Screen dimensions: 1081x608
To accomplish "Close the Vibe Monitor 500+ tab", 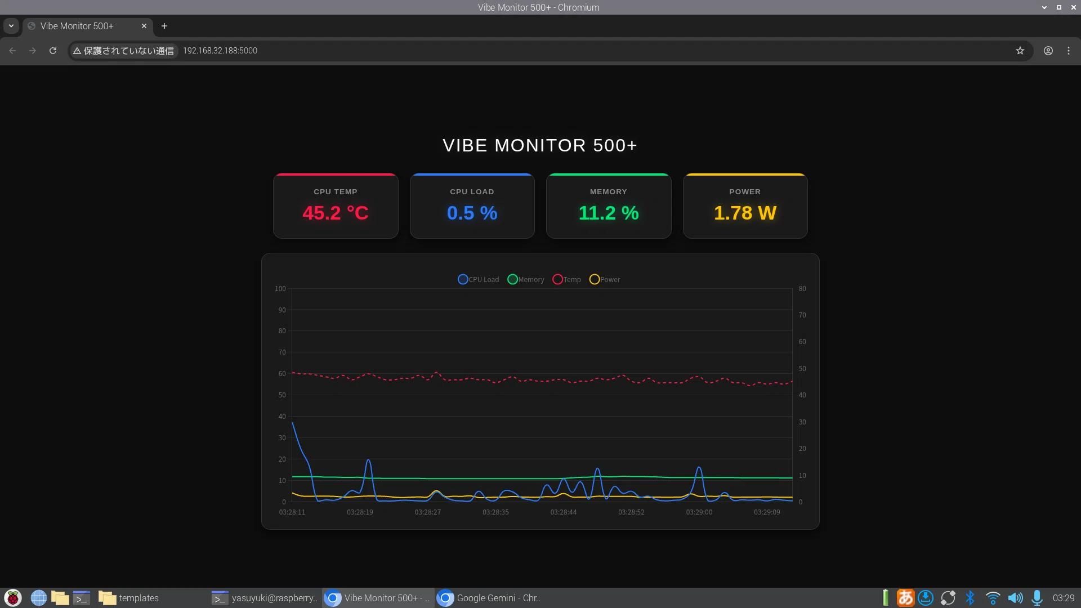I will pos(144,26).
